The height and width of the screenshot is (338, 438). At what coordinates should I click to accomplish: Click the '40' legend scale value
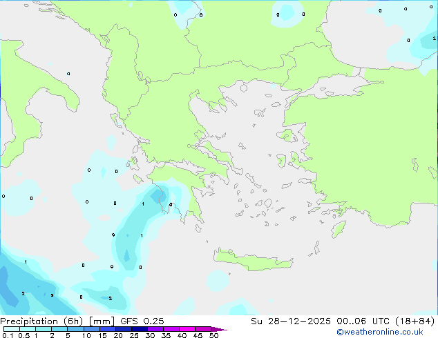pos(182,335)
